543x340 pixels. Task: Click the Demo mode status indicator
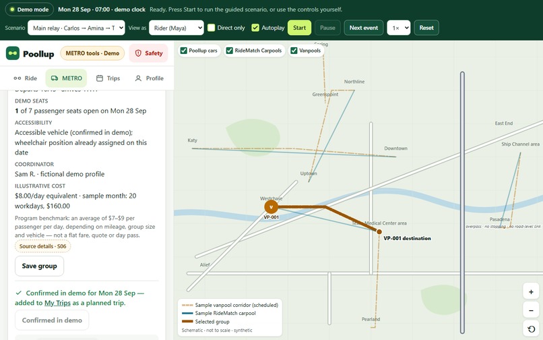click(x=30, y=9)
